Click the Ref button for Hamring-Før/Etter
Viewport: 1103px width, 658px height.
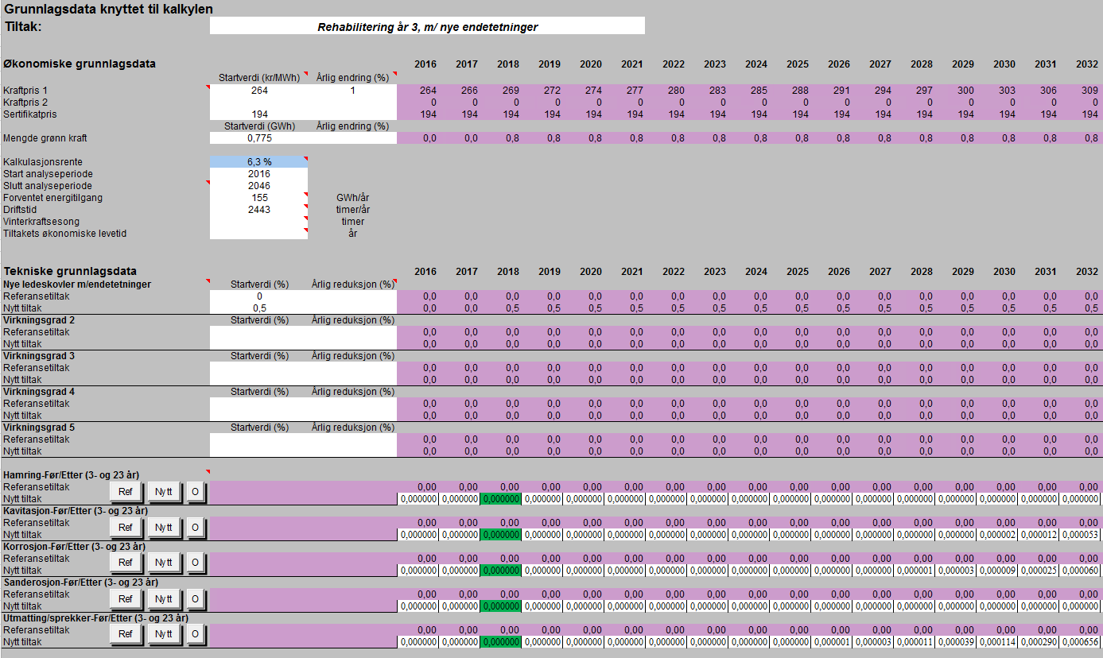coord(126,492)
